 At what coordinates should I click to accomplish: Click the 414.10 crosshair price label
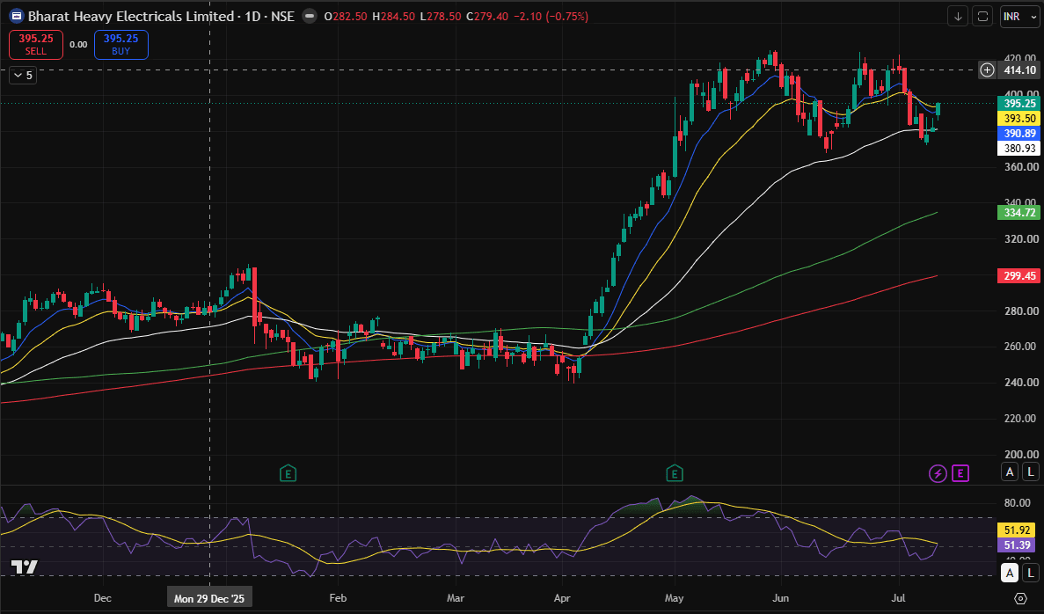(1019, 69)
